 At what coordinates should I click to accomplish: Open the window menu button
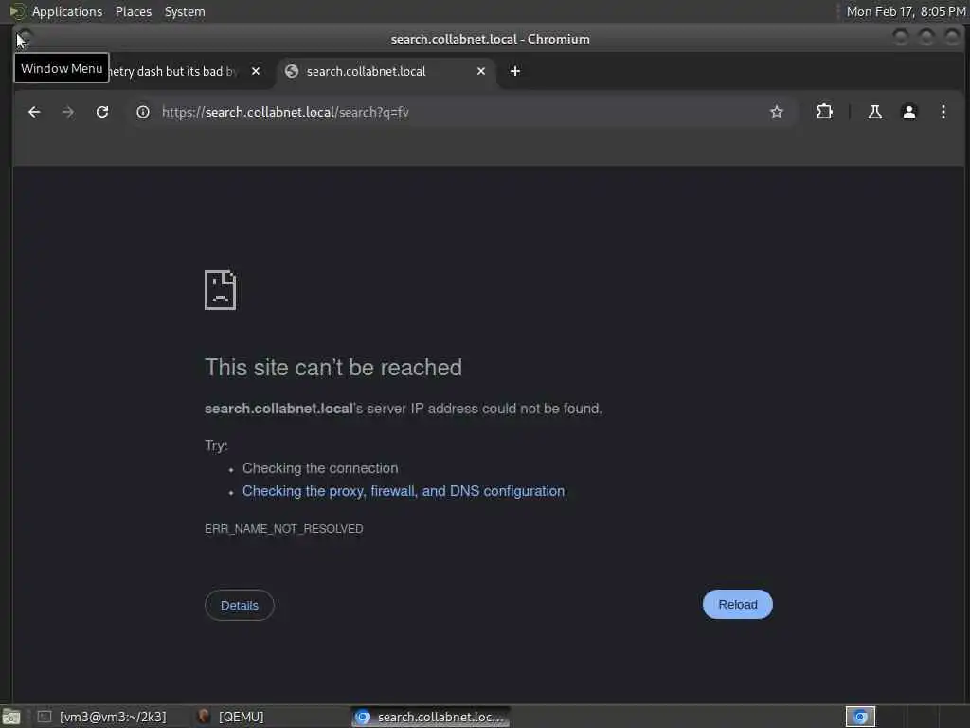[x=25, y=38]
